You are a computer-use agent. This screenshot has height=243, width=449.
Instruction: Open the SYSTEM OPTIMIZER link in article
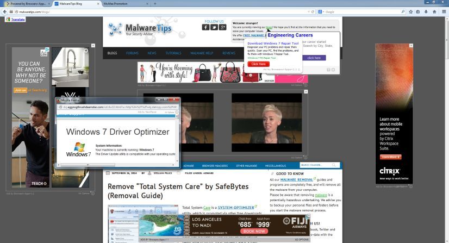[x=236, y=208]
